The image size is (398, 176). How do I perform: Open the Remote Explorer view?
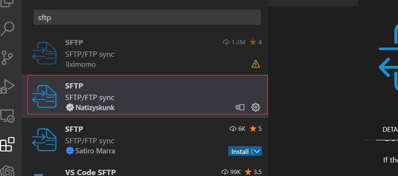click(7, 116)
